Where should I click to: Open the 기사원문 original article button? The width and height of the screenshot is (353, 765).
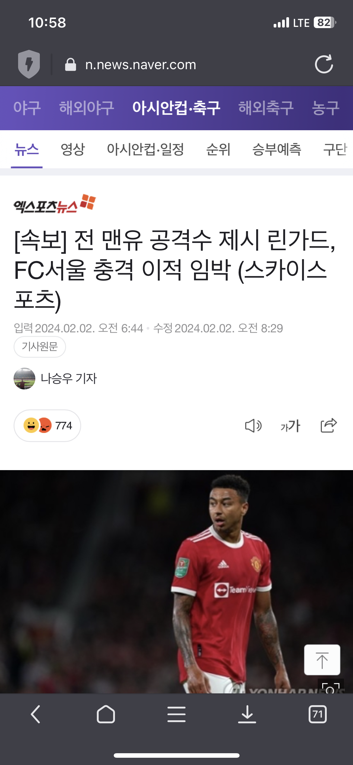tap(40, 347)
